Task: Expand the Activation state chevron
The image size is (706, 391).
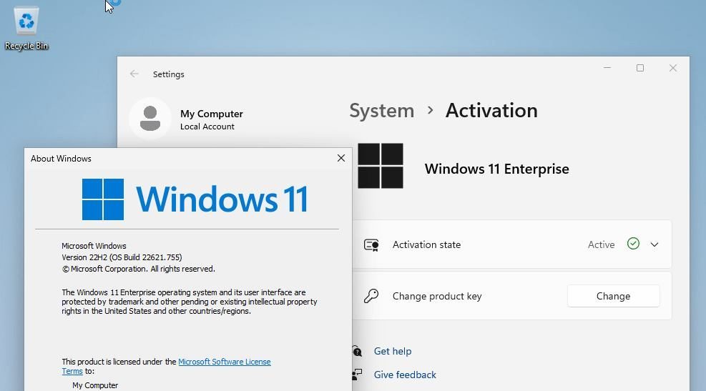Action: tap(654, 244)
